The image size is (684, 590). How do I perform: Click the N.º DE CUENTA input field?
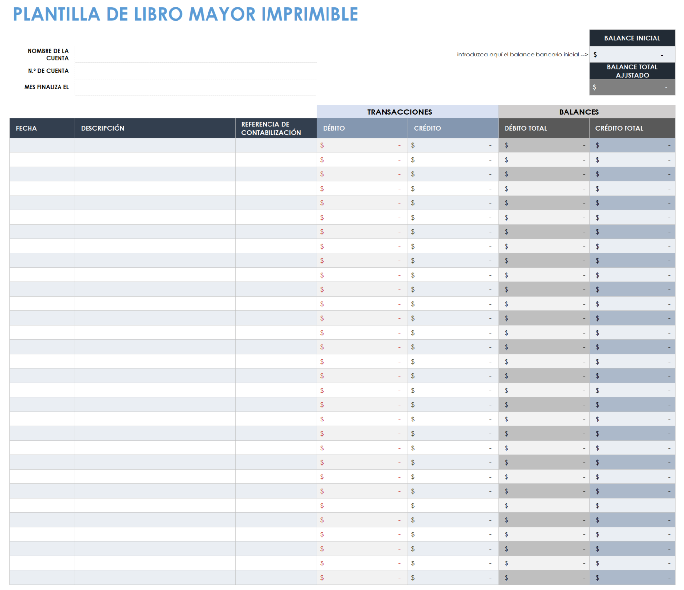196,71
